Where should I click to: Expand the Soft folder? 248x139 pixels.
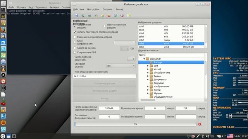click(148, 66)
